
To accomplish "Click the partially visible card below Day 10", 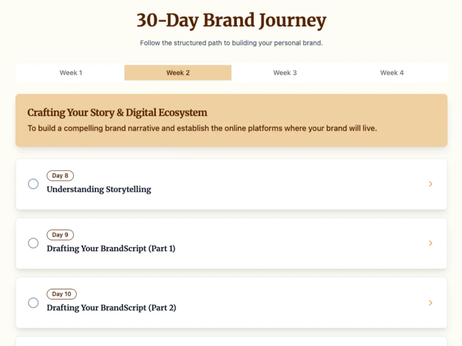I will pyautogui.click(x=231, y=341).
